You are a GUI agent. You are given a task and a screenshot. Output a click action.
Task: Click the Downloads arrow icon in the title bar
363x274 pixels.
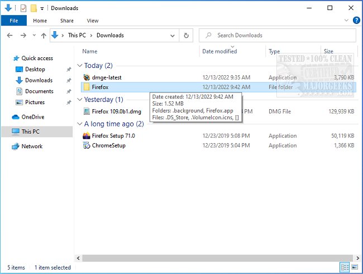click(8, 8)
